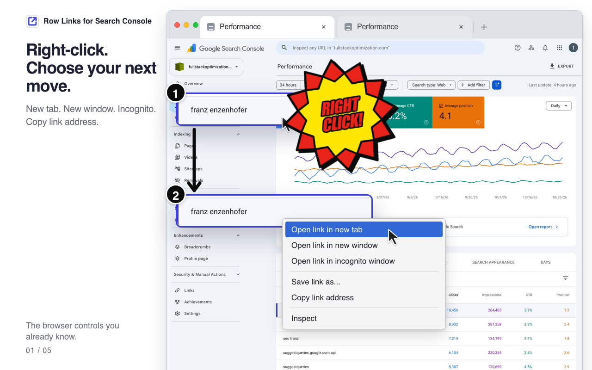Select Copy link address from context menu
Screen dimensions: 592x370
364,297
